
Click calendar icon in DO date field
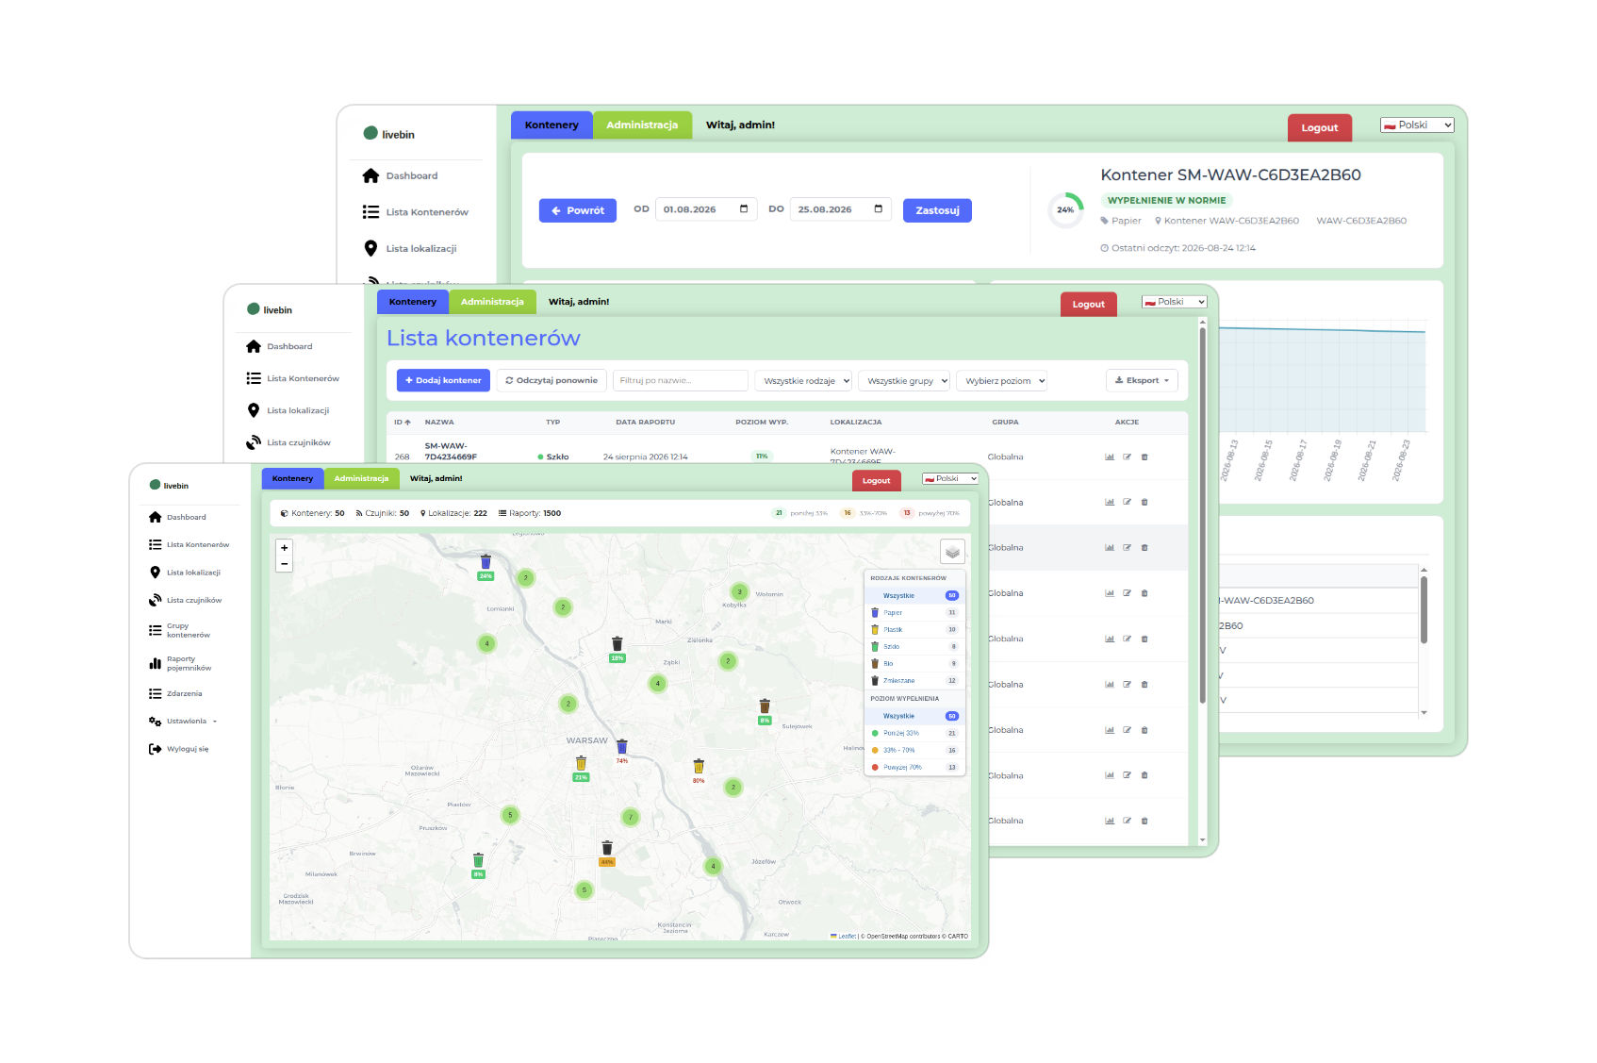tap(879, 208)
